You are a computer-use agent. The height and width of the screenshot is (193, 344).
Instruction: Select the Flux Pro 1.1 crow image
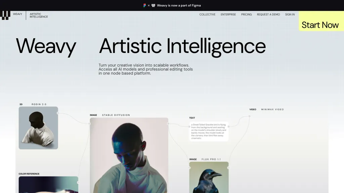209,177
